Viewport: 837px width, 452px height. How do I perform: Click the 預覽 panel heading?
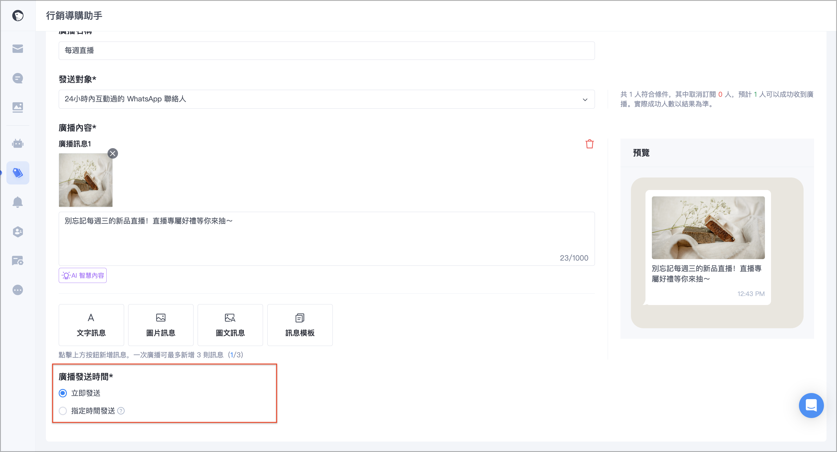click(x=641, y=153)
